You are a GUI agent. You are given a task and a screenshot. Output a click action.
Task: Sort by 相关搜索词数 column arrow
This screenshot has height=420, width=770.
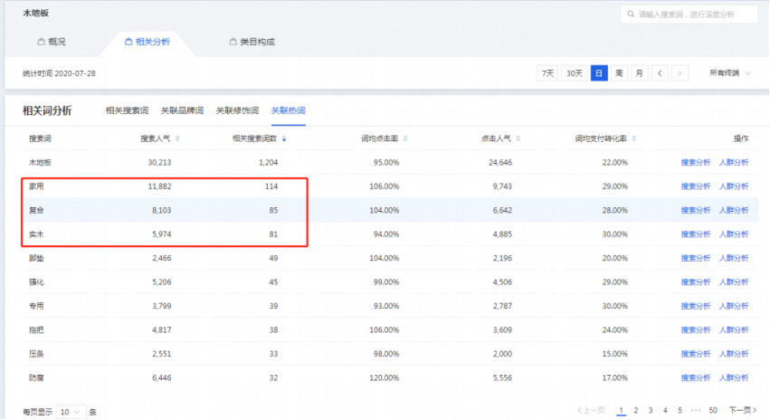click(x=284, y=139)
